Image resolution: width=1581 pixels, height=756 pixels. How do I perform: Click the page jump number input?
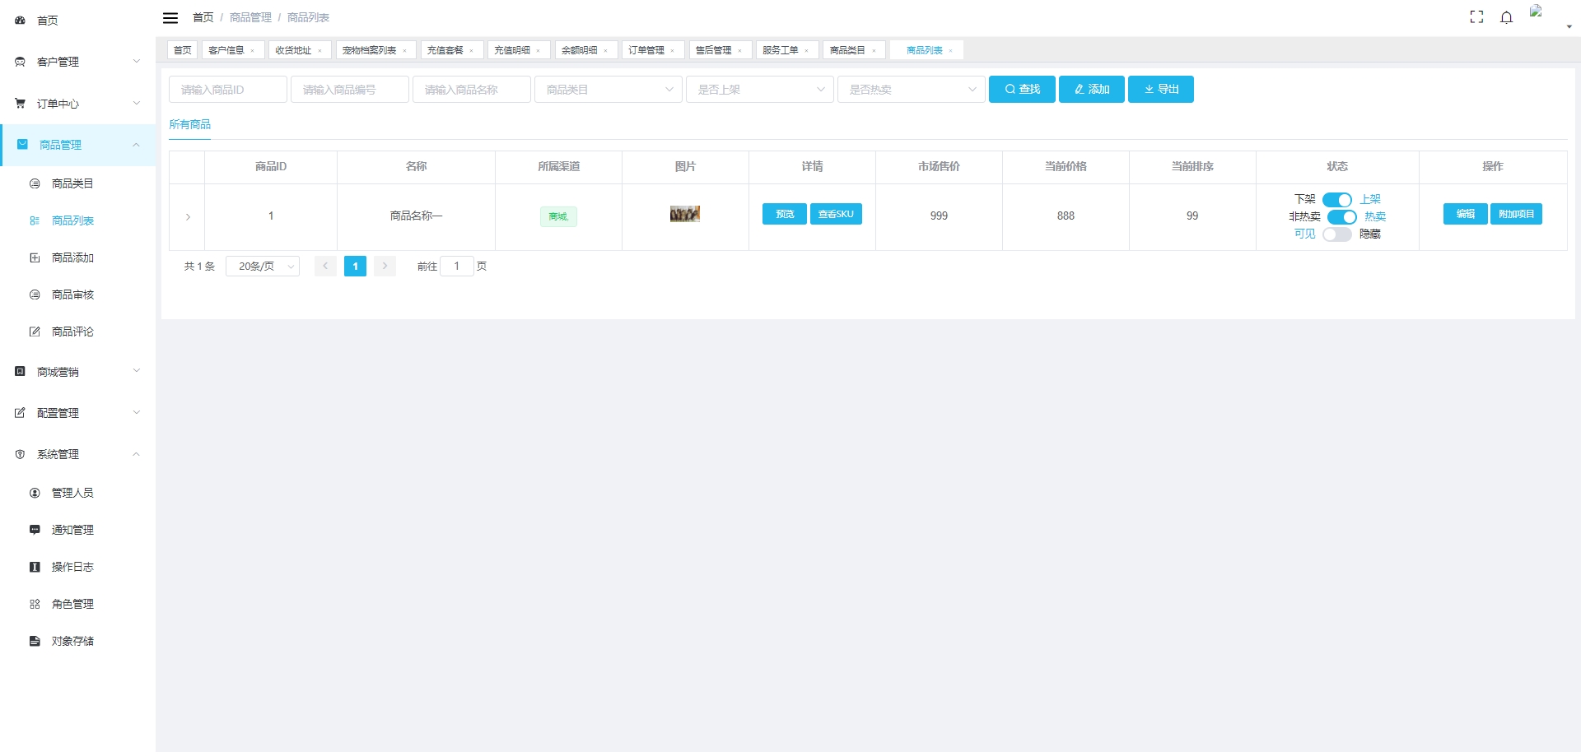[x=457, y=267]
